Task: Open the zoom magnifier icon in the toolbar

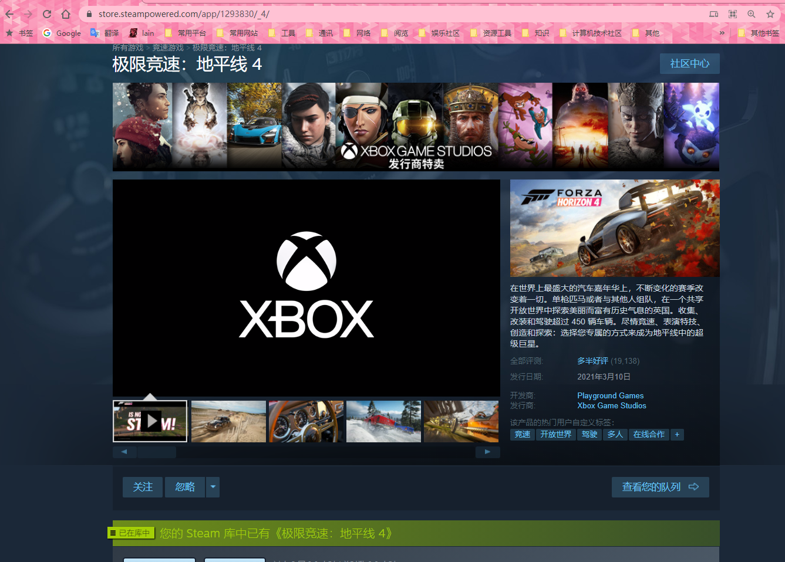Action: click(x=752, y=13)
